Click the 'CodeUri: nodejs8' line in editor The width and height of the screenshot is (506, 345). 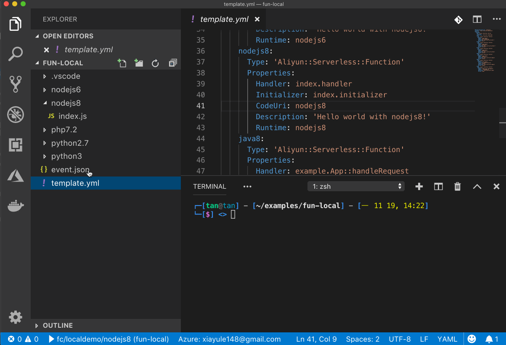tap(291, 106)
